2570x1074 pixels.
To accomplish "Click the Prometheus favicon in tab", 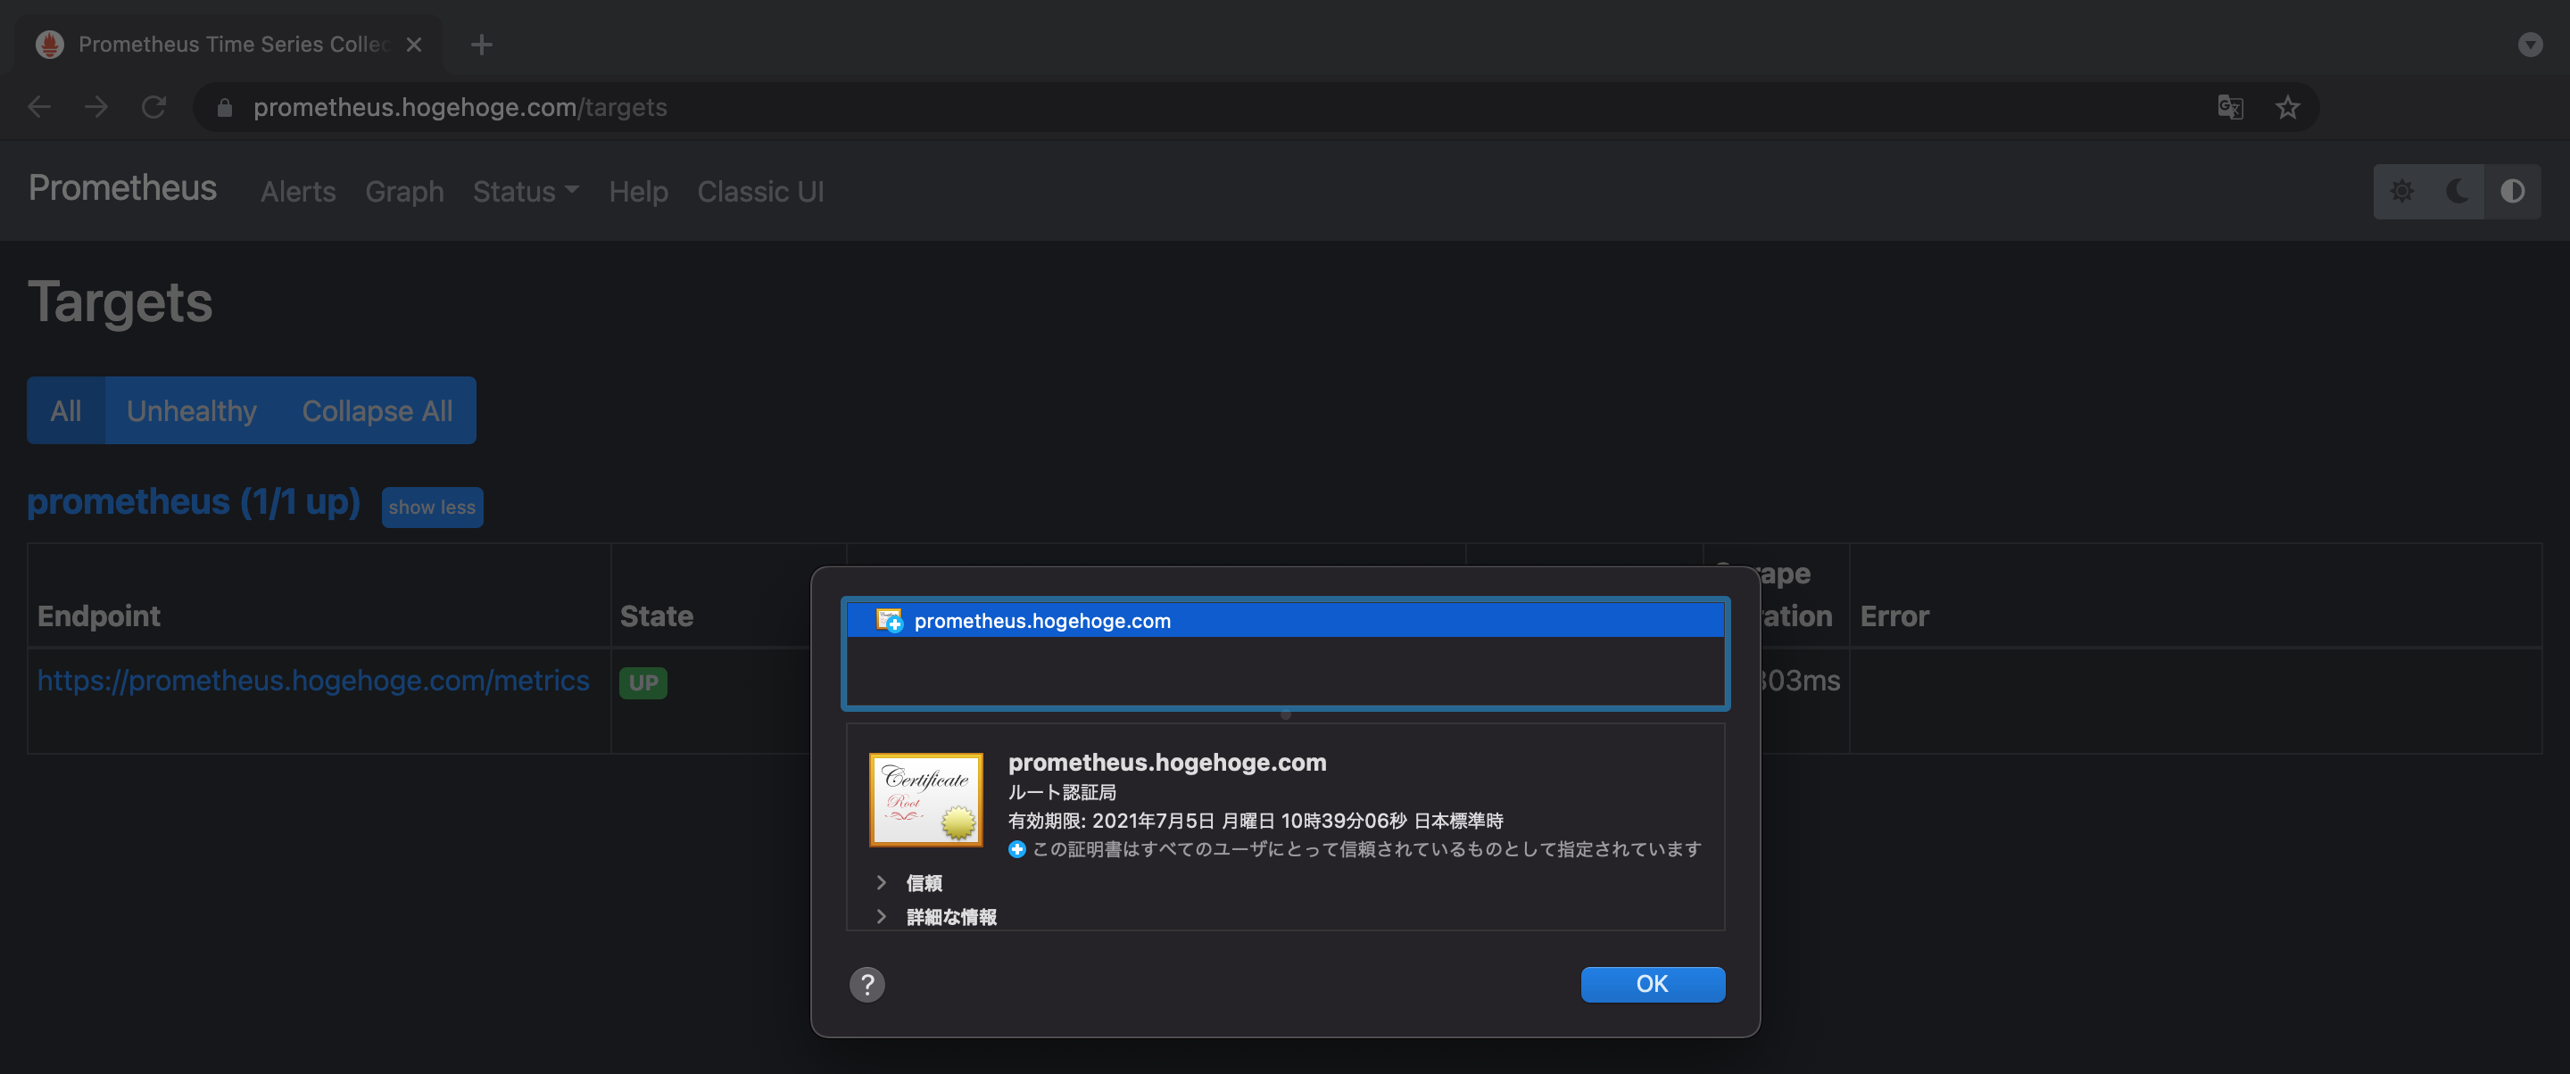I will (50, 44).
